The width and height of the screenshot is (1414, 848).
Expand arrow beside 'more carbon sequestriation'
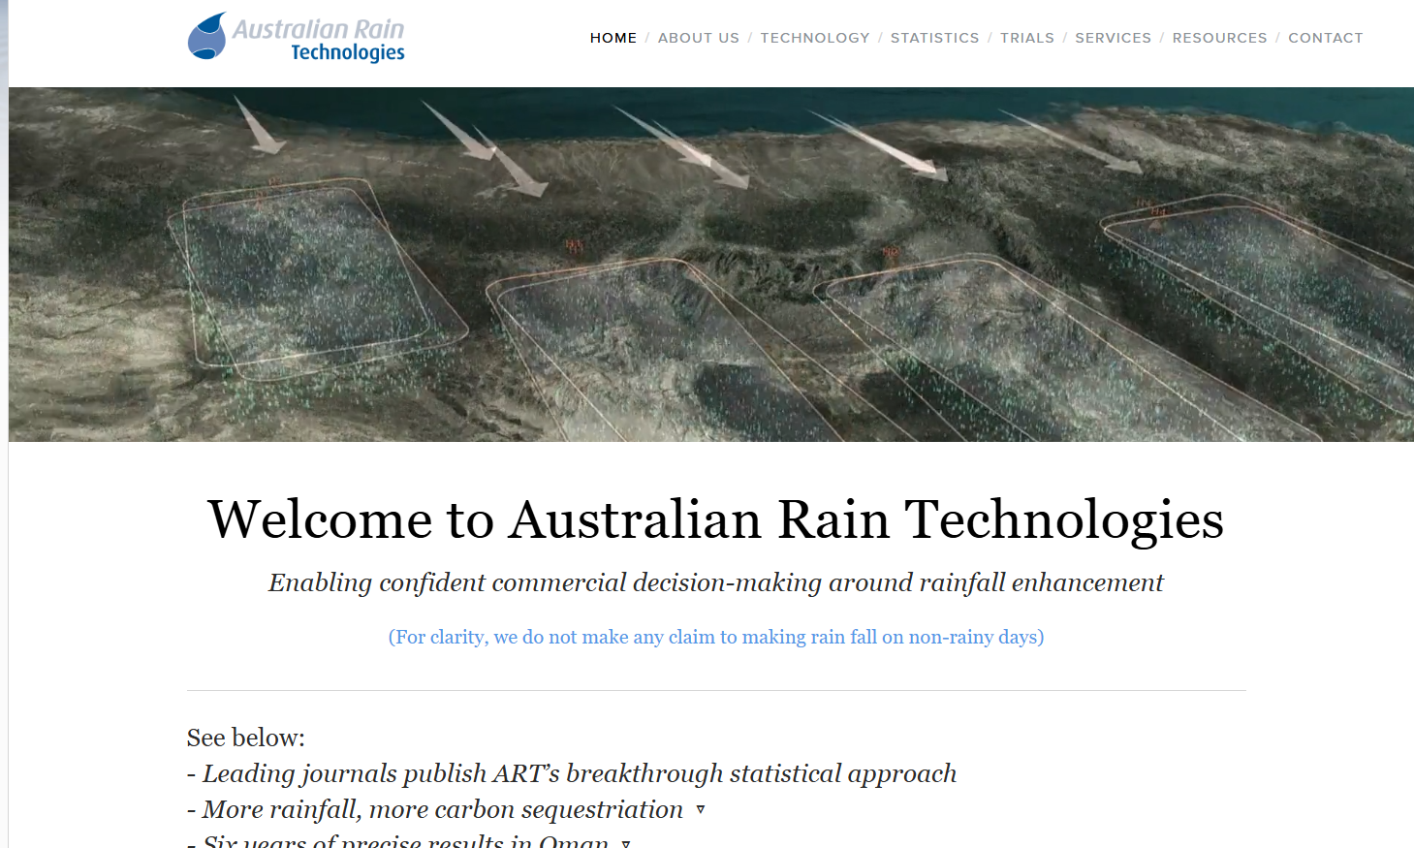click(x=700, y=809)
